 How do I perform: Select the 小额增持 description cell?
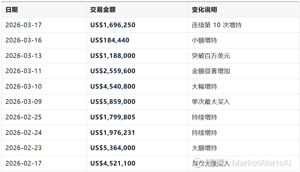(x=204, y=40)
